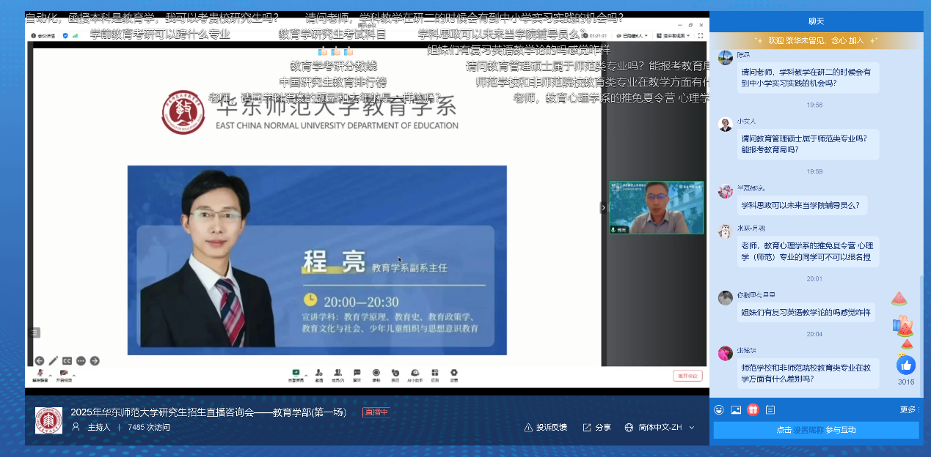Viewport: 931px width, 457px height.
Task: Open the speaker view layout dropdown
Action: pyautogui.click(x=673, y=35)
